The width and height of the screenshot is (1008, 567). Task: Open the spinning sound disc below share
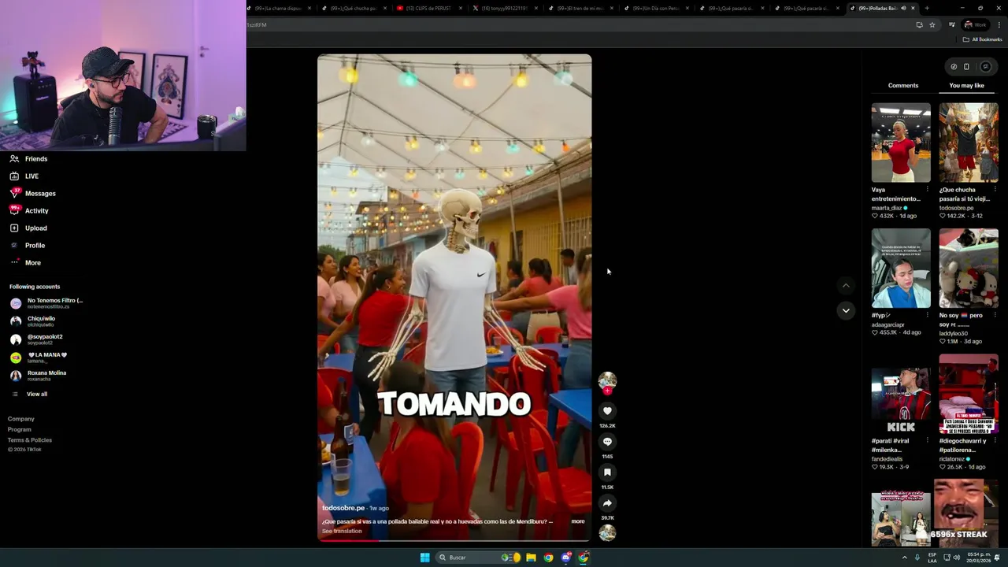point(607,533)
